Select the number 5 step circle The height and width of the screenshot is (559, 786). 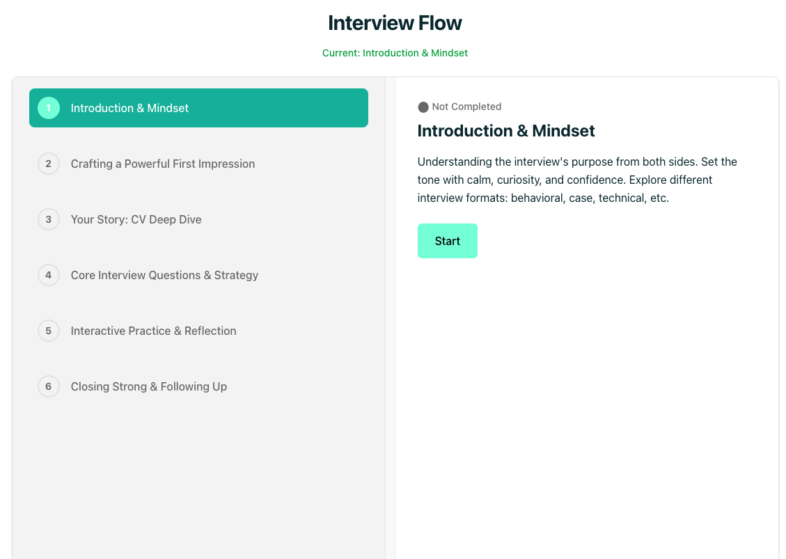[49, 331]
